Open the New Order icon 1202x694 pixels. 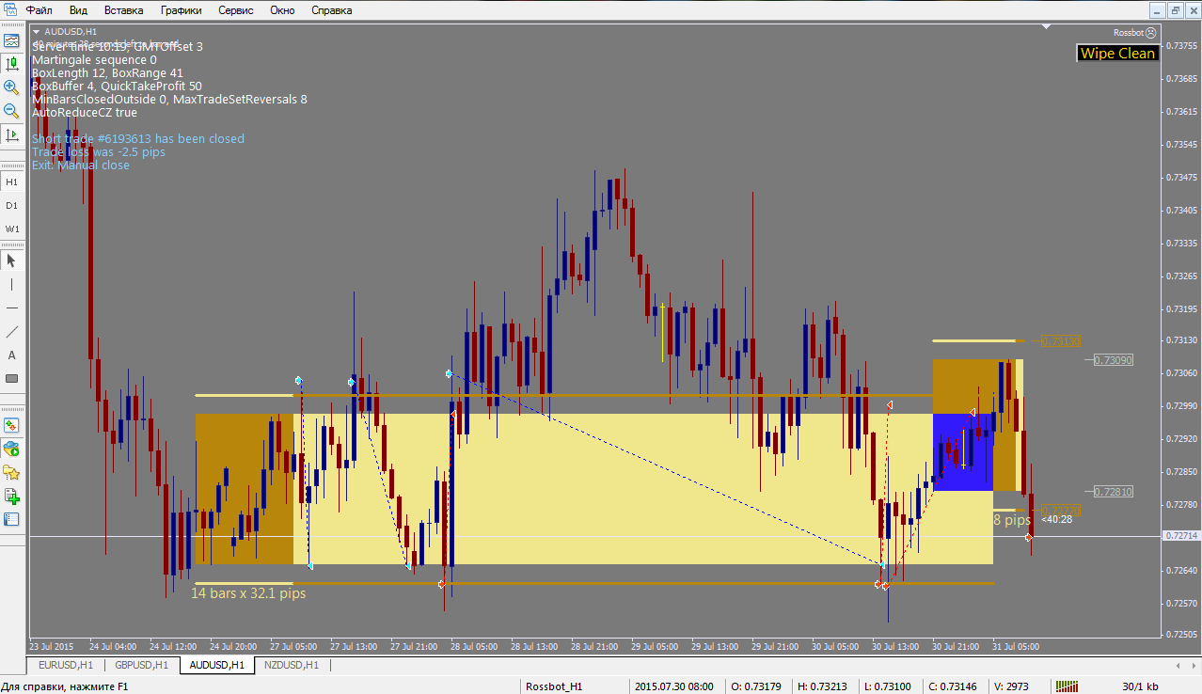coord(11,425)
